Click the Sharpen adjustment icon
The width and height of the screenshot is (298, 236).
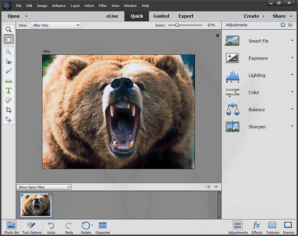[233, 127]
